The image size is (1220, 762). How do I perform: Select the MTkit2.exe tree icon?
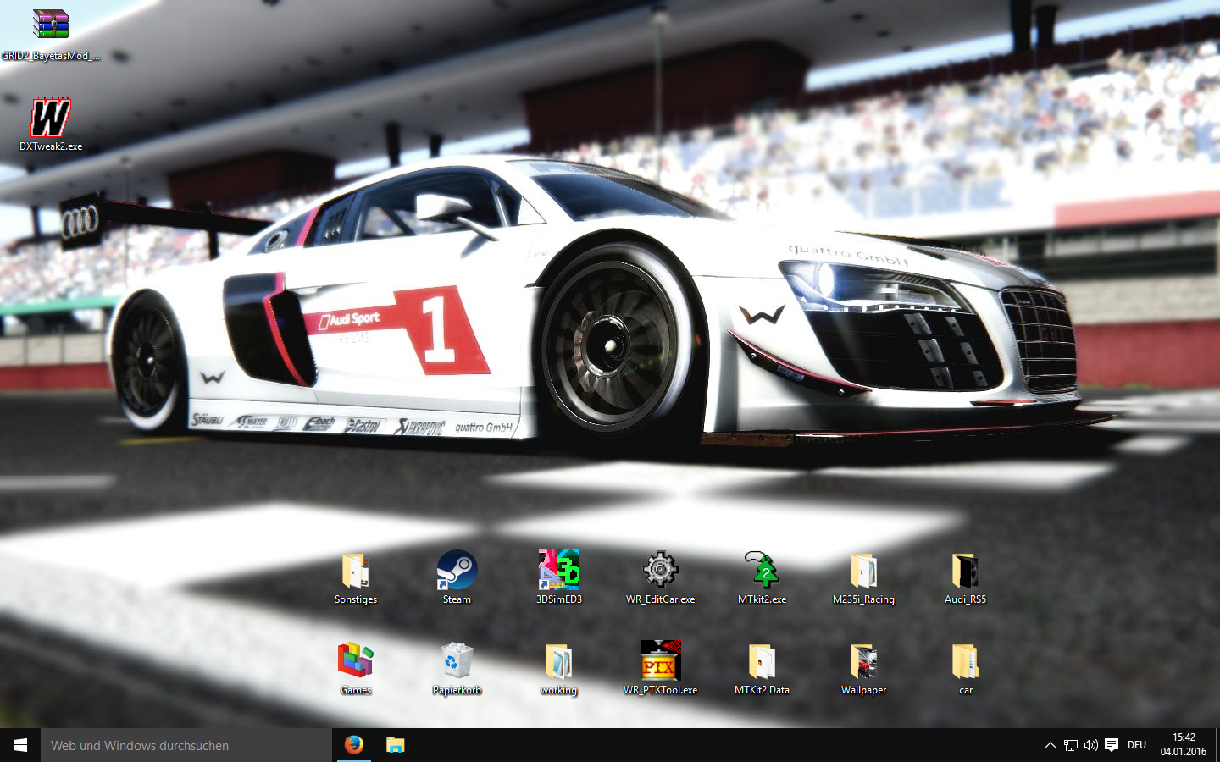click(x=762, y=570)
